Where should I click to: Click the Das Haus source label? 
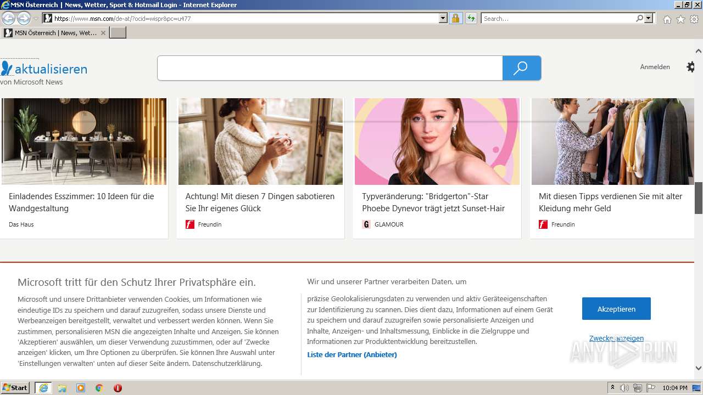[x=21, y=224]
